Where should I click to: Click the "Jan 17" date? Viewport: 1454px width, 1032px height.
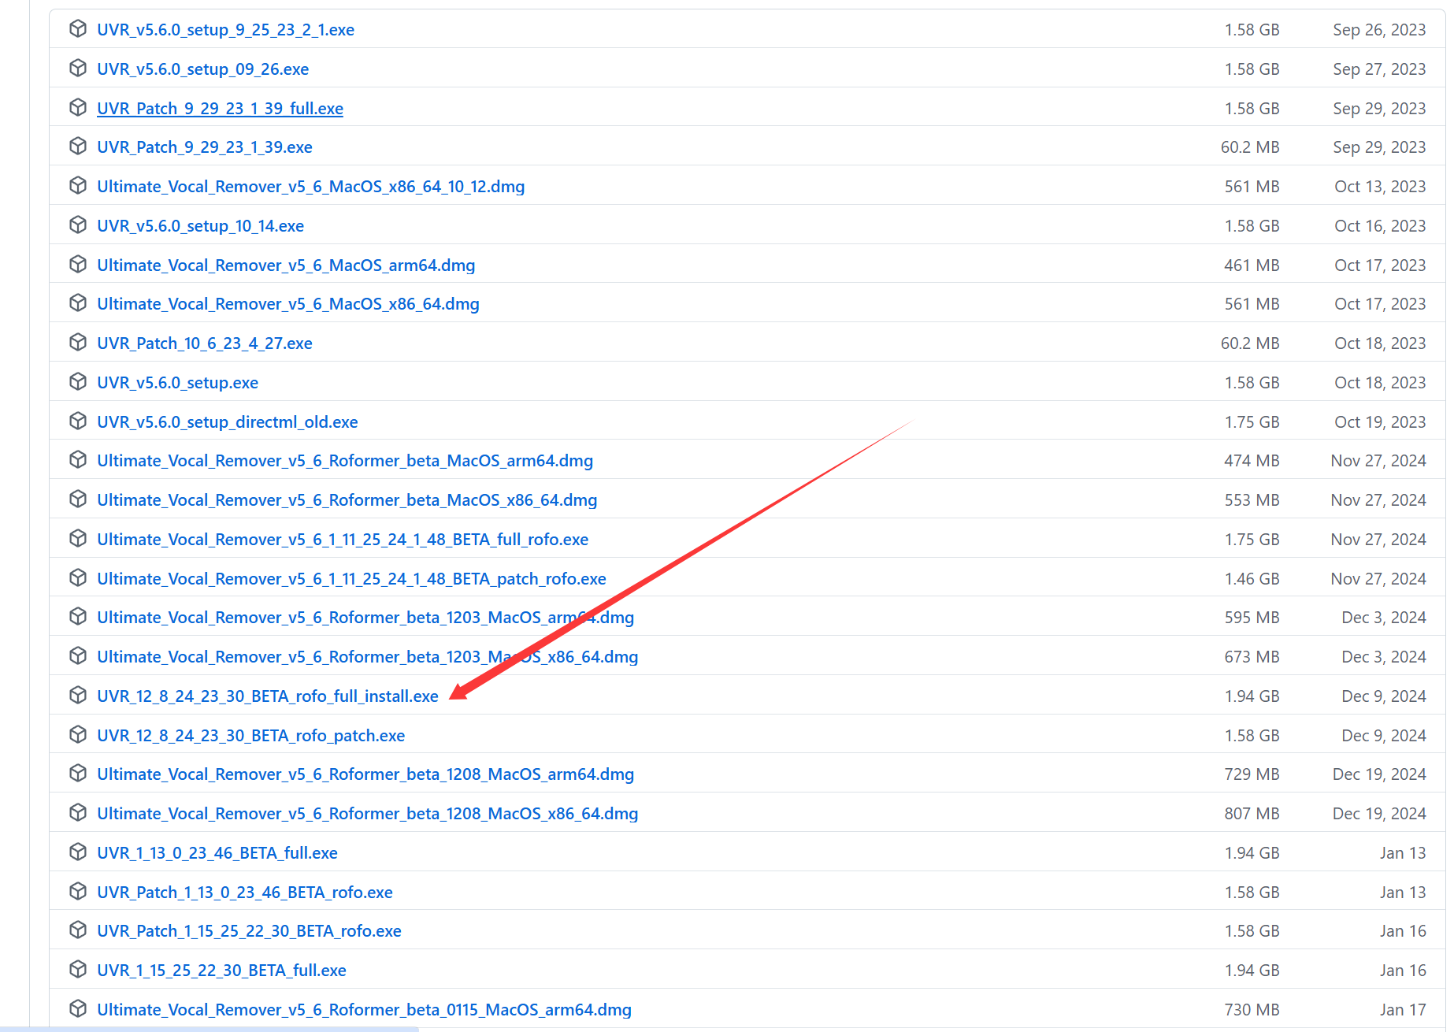pyautogui.click(x=1403, y=1010)
